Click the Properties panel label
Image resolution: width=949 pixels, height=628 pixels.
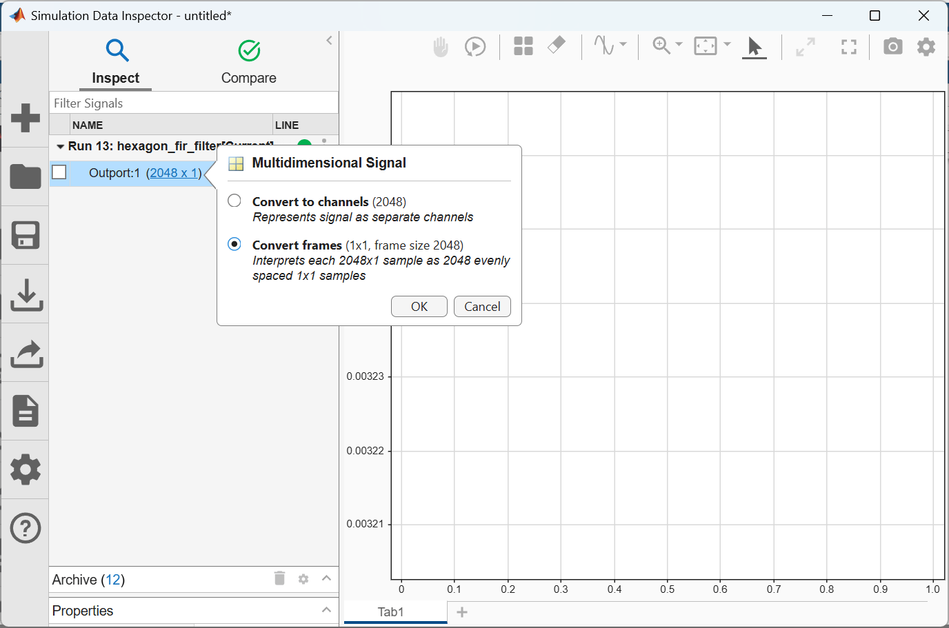pos(83,611)
